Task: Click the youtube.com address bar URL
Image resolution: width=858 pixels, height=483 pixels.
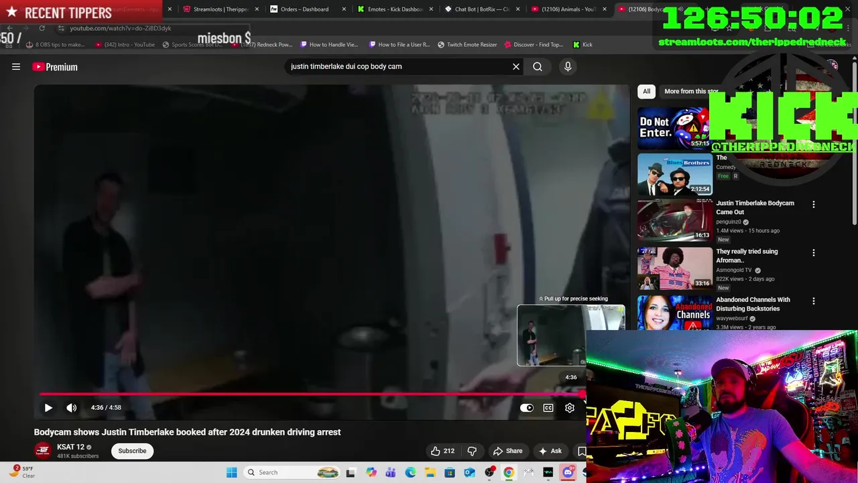Action: coord(121,28)
